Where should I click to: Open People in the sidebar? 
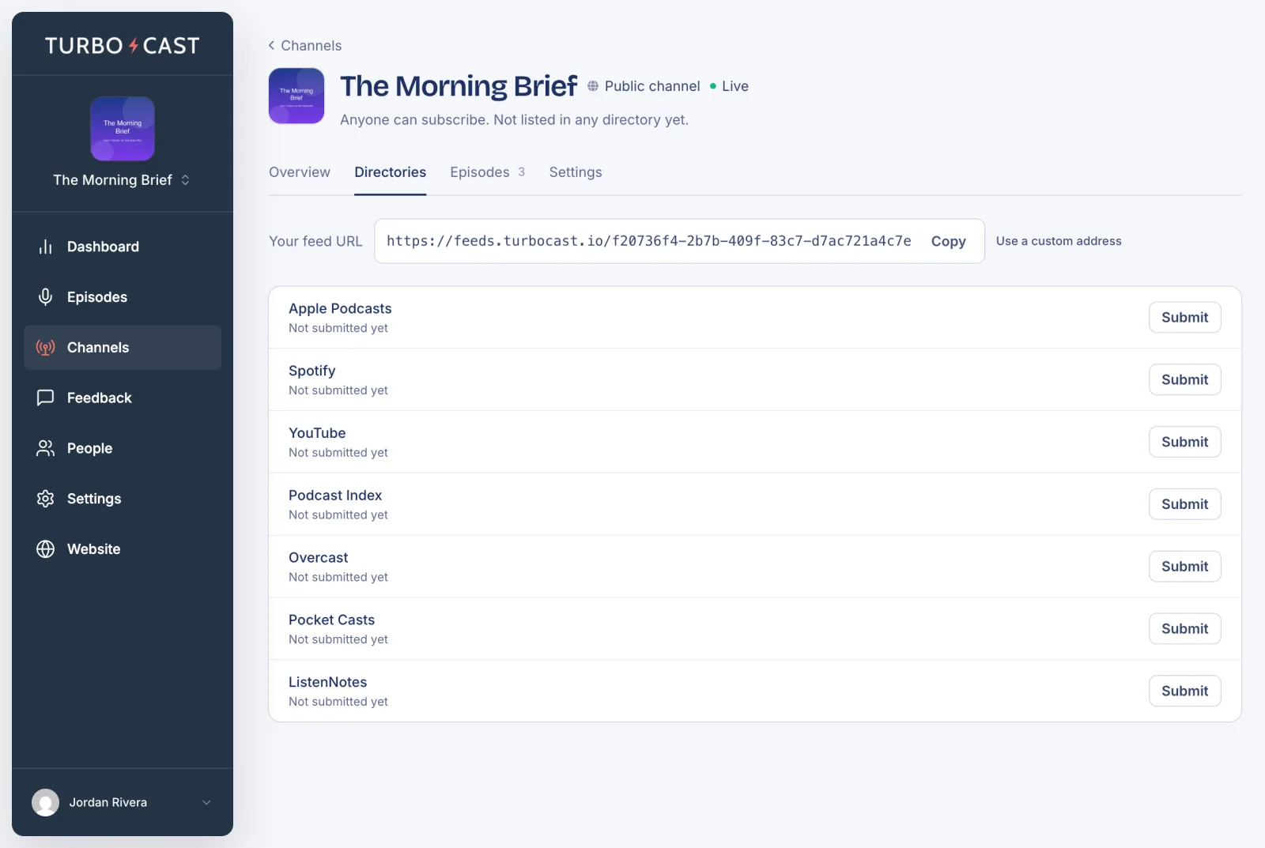[x=123, y=448]
